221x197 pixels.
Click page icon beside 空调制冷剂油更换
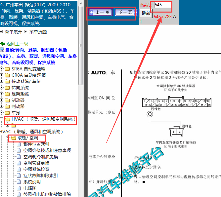[x=19, y=157]
